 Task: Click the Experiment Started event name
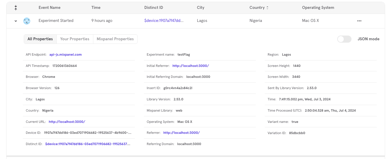click(x=56, y=21)
